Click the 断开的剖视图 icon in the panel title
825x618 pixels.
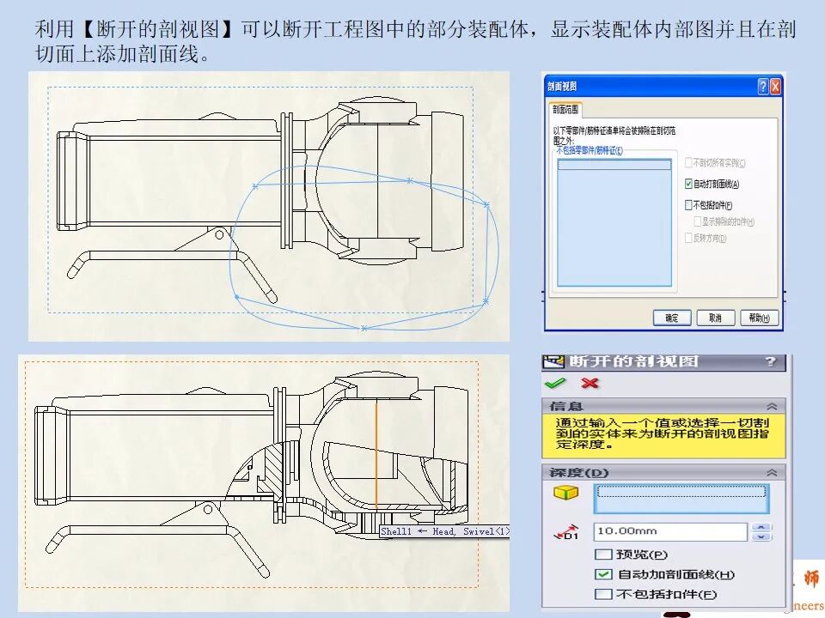click(553, 362)
